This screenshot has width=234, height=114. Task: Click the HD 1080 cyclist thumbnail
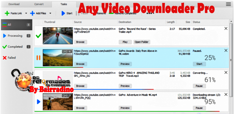click(58, 36)
